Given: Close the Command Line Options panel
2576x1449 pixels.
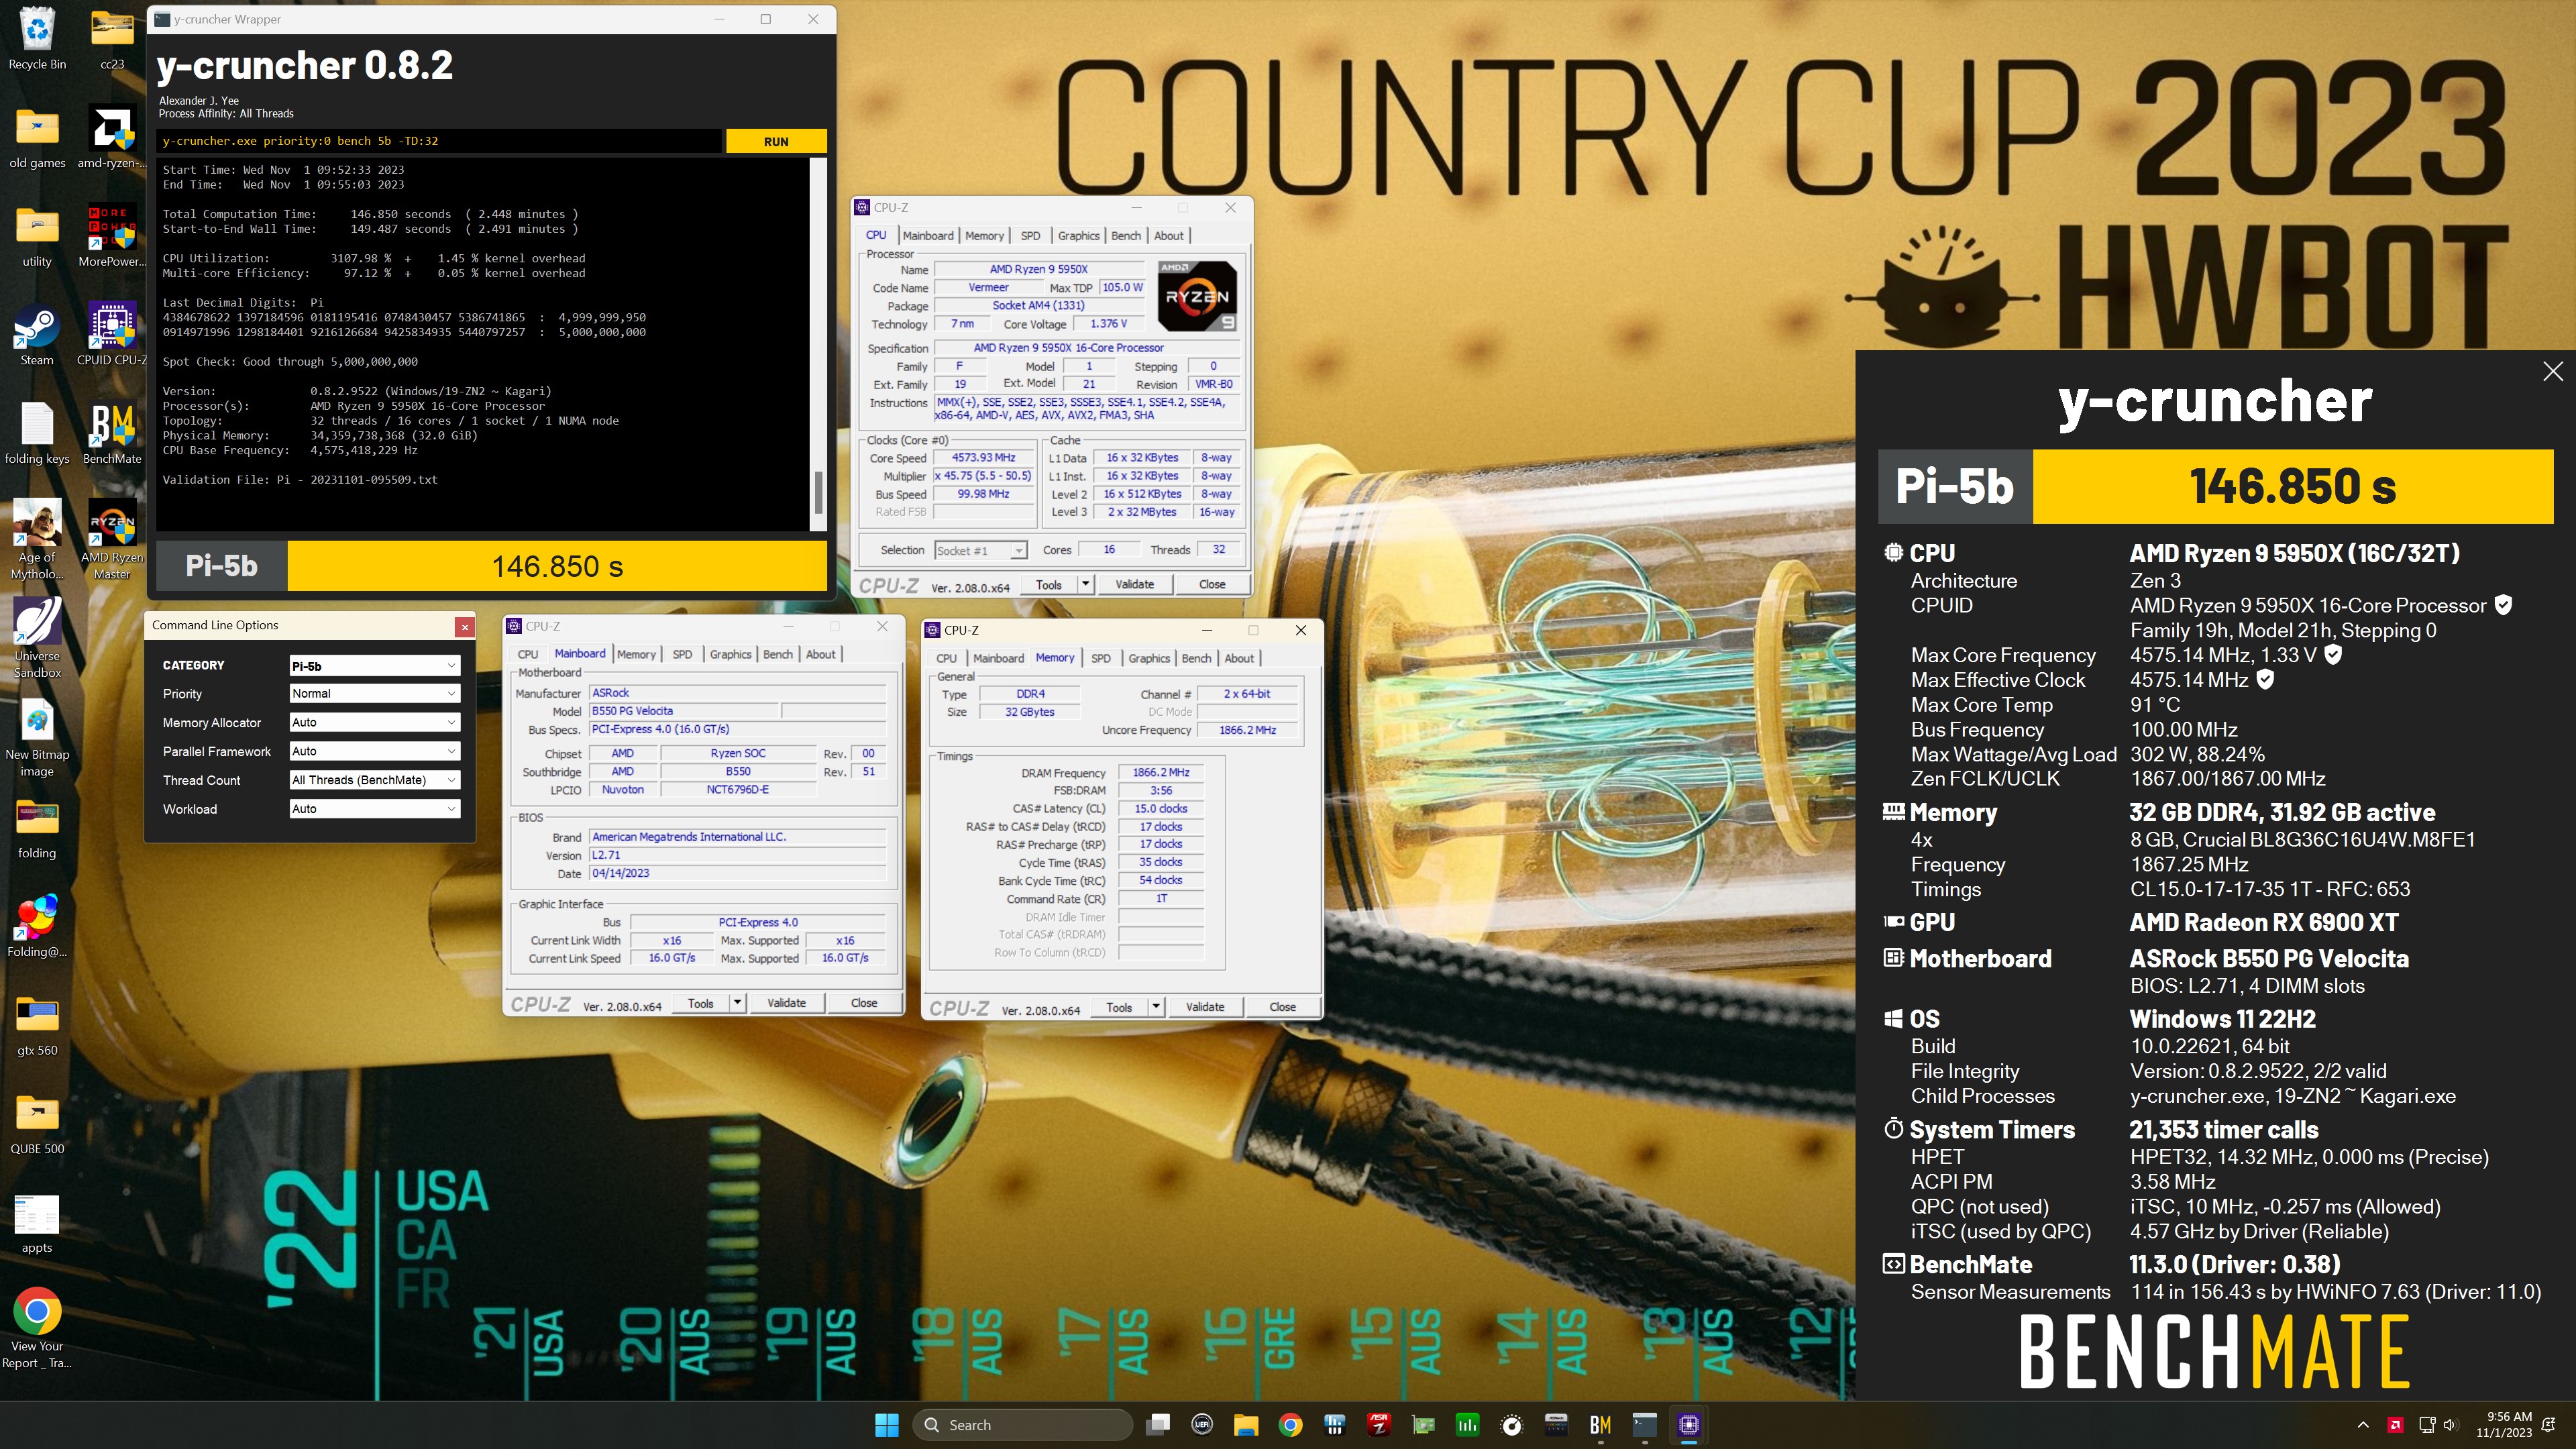Looking at the screenshot, I should tap(464, 626).
